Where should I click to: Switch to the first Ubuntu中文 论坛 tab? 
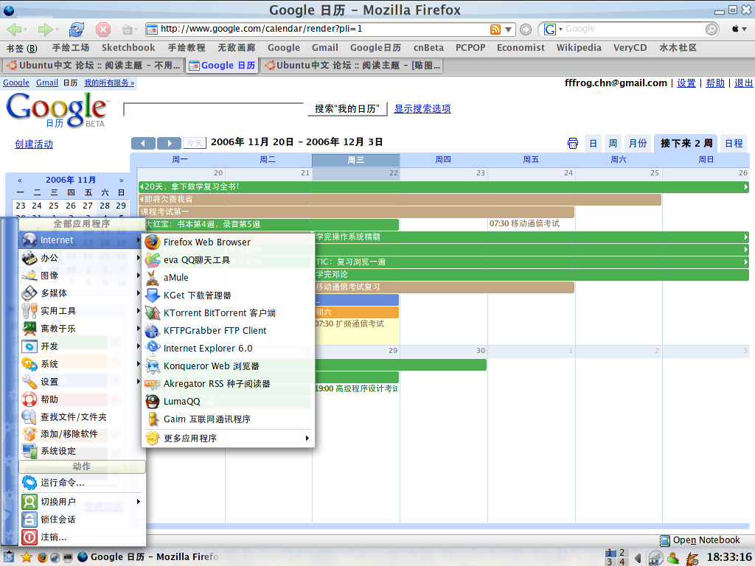[94, 66]
